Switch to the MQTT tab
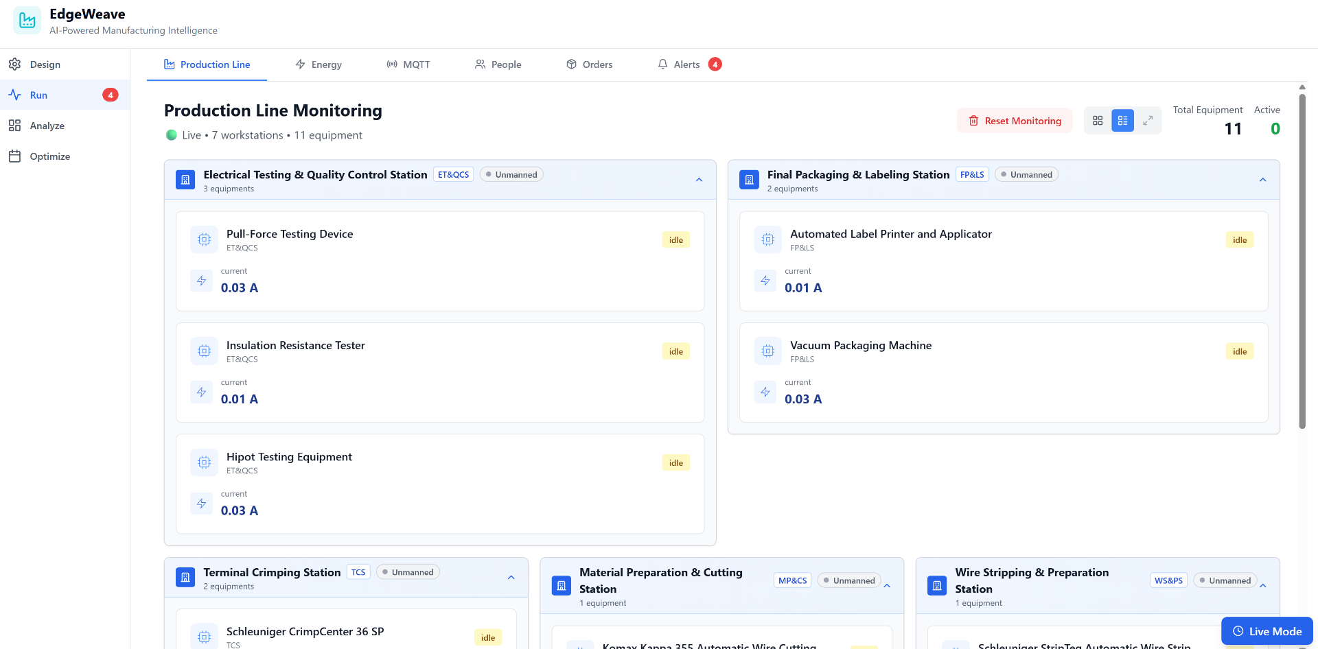This screenshot has width=1318, height=649. (x=408, y=64)
